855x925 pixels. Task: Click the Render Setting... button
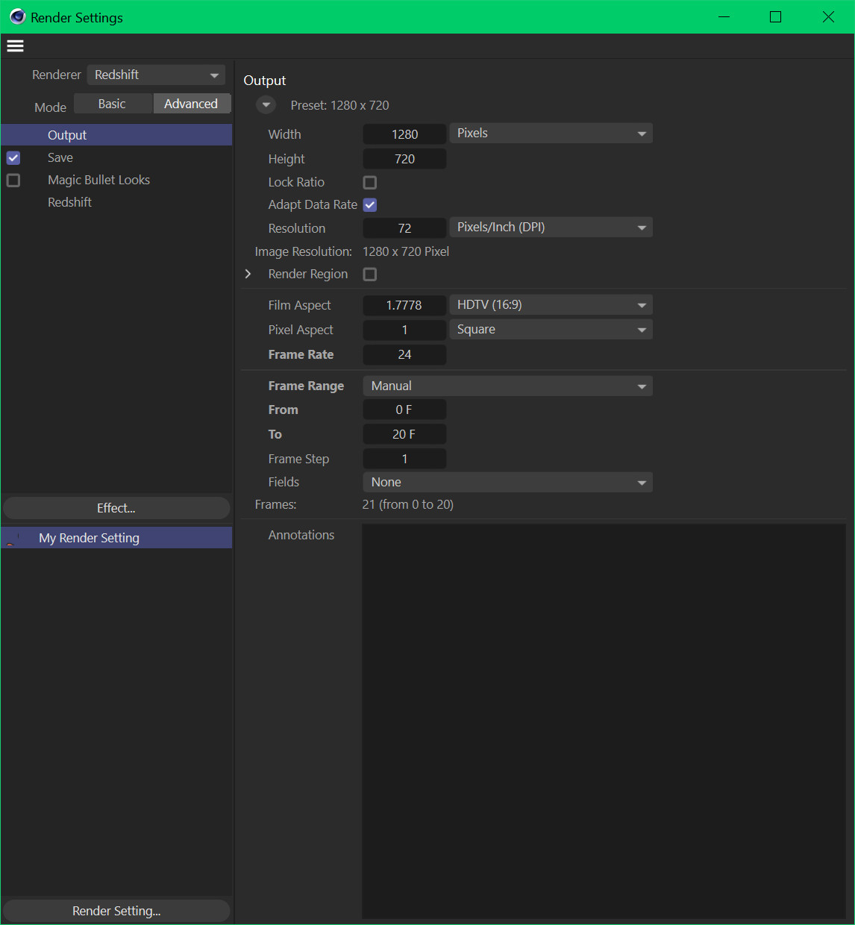116,911
